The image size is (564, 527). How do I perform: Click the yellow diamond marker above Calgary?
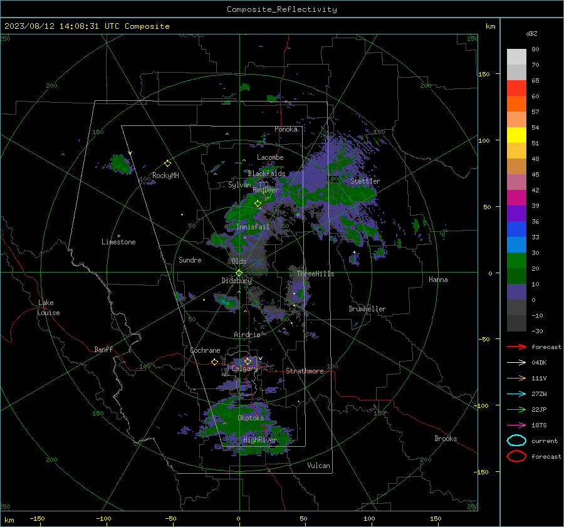248,361
